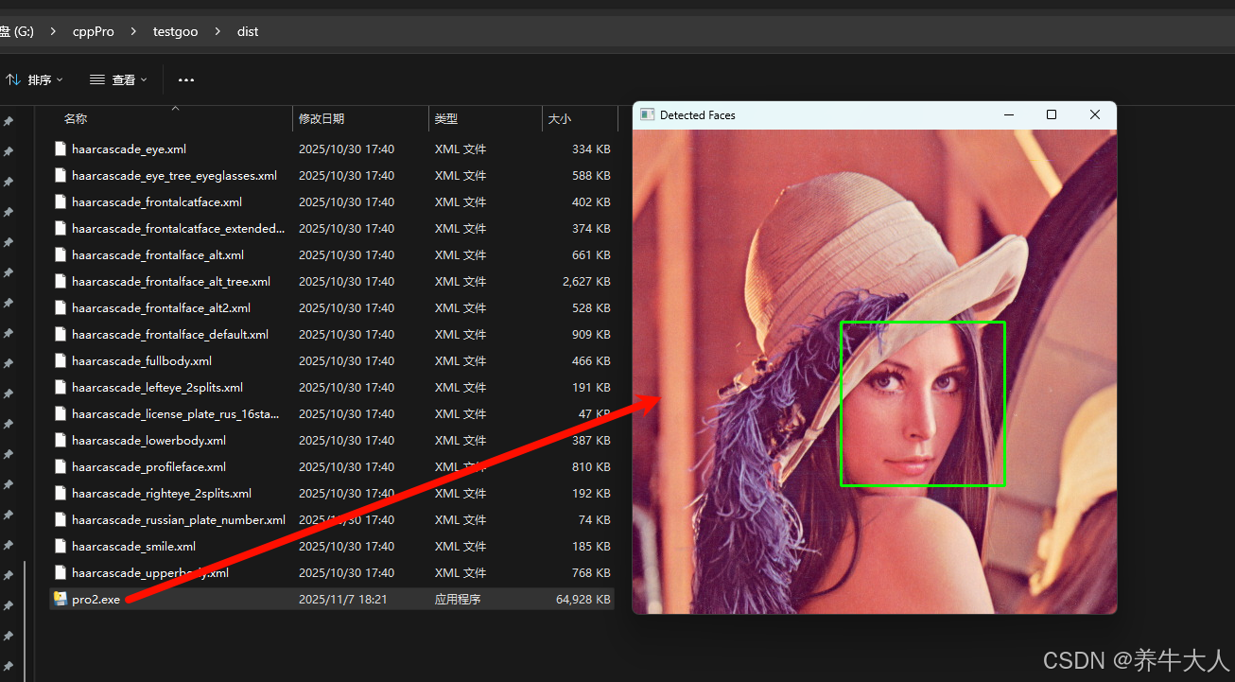The height and width of the screenshot is (682, 1235).
Task: Click the file icon of haarcascade_eye.xml
Action: pyautogui.click(x=61, y=149)
